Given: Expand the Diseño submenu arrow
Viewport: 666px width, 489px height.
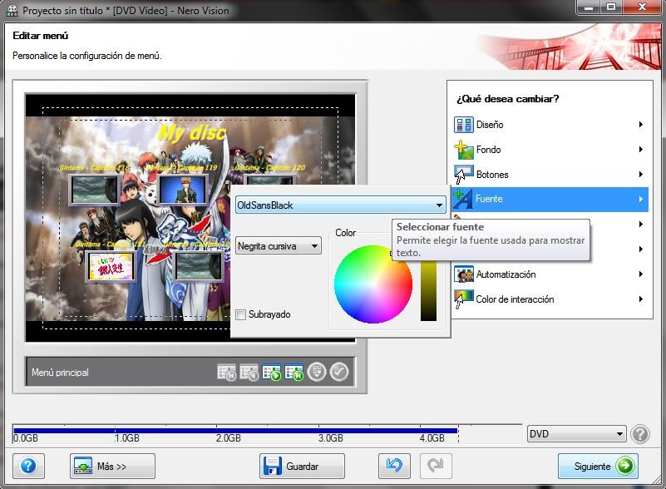Looking at the screenshot, I should tap(640, 125).
